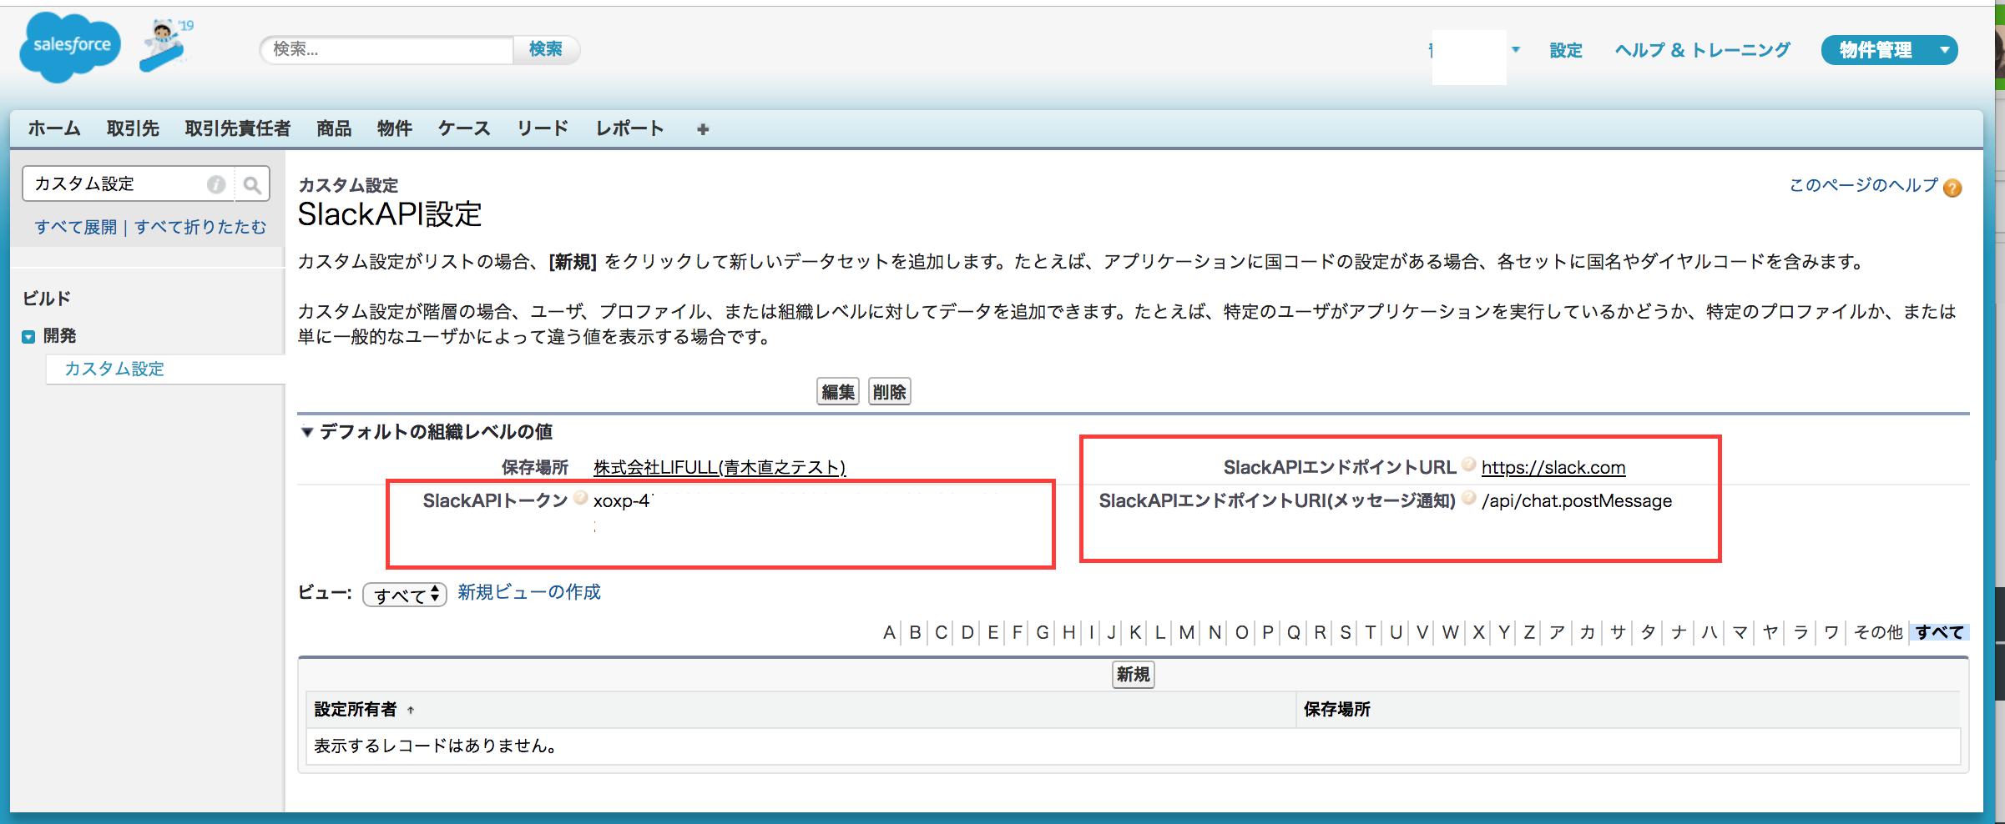The image size is (2005, 824).
Task: Click the plus icon to show all tabs
Action: pyautogui.click(x=703, y=129)
